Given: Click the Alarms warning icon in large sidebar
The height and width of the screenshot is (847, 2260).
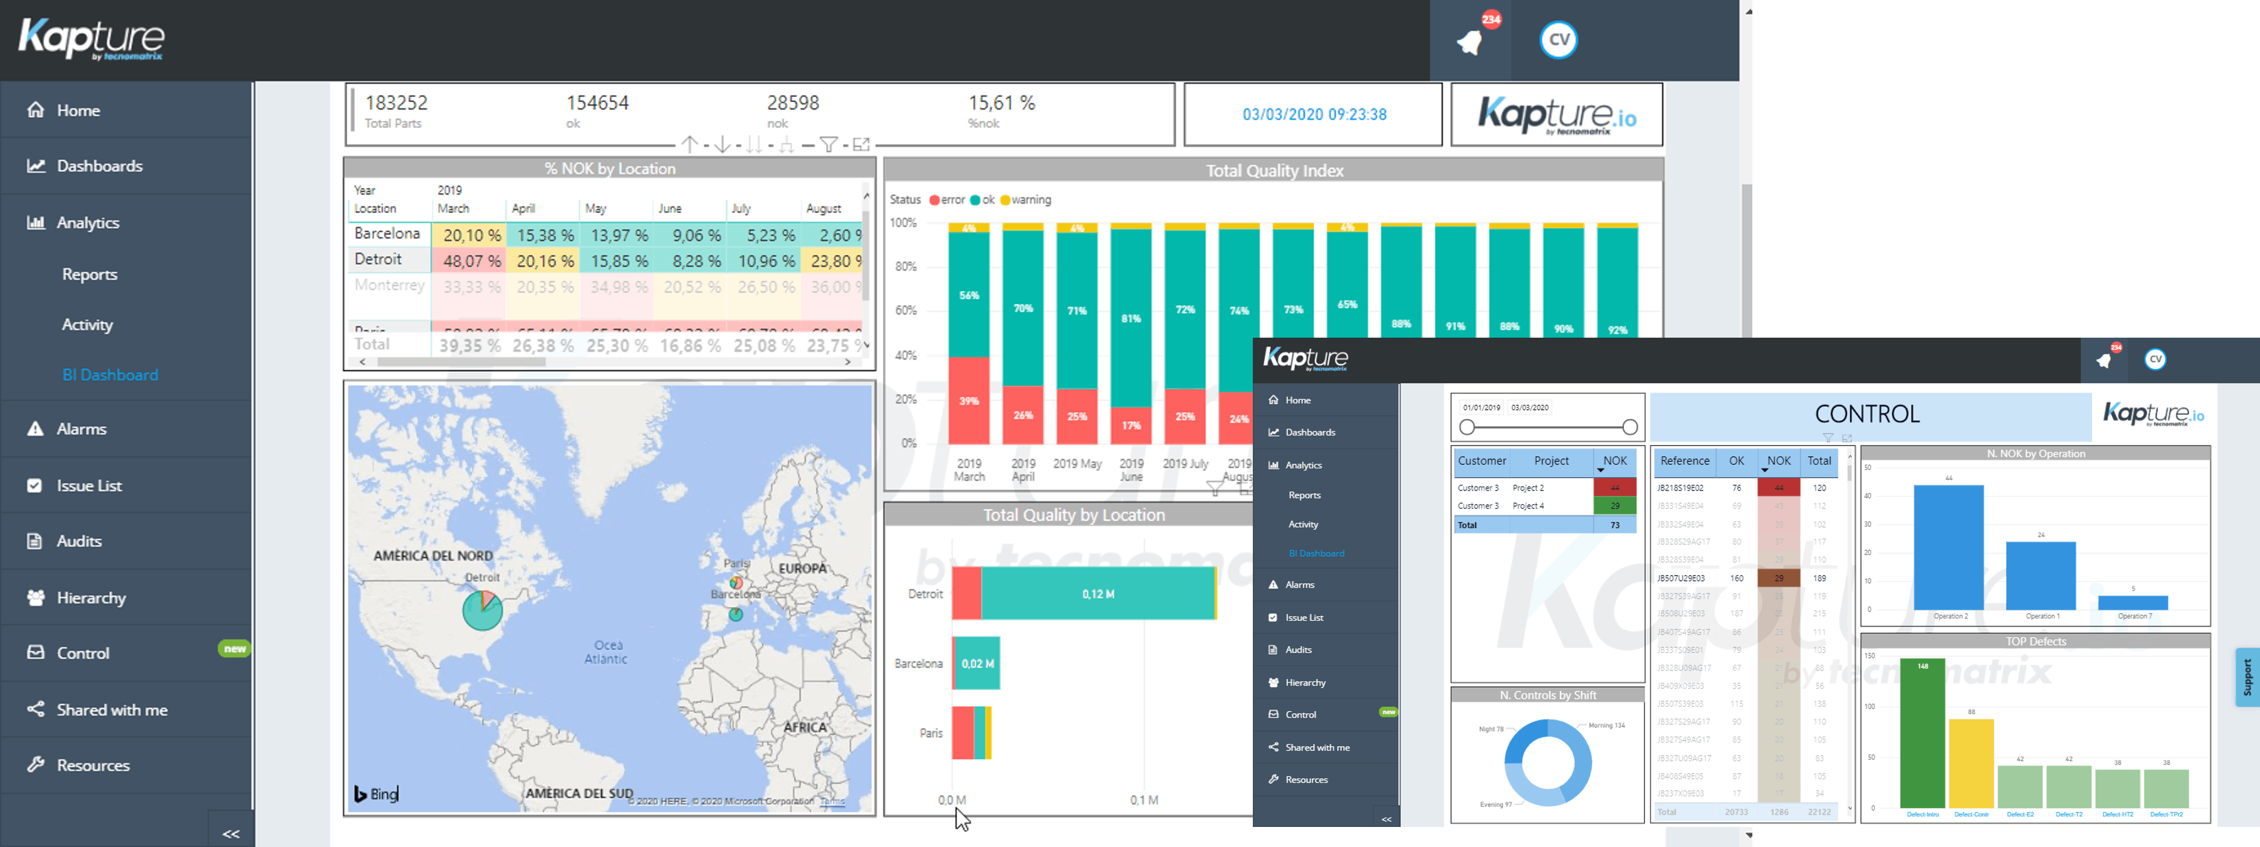Looking at the screenshot, I should point(35,429).
